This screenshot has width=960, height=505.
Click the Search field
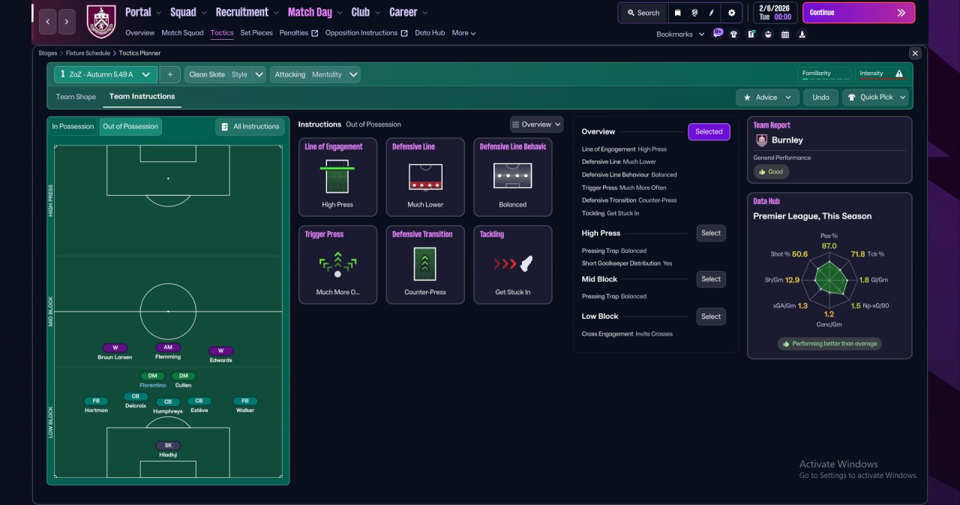pyautogui.click(x=643, y=13)
